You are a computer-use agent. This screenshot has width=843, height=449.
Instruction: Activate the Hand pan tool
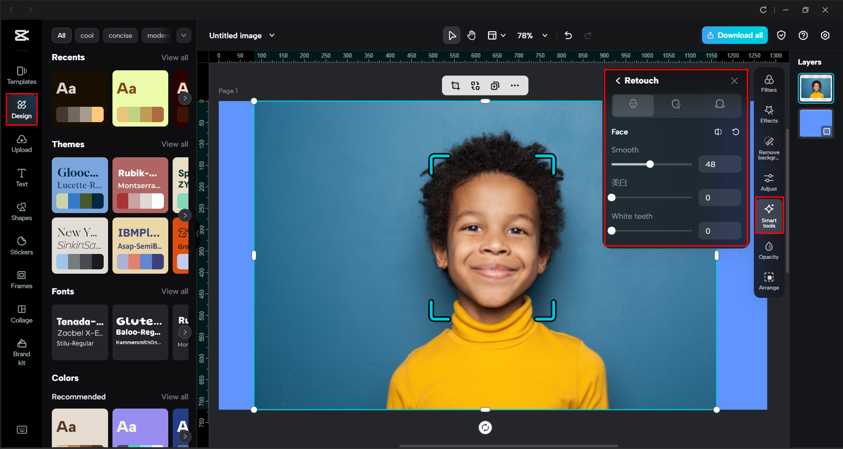pos(471,35)
